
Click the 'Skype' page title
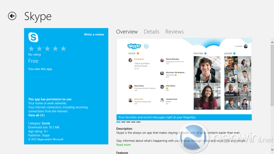pyautogui.click(x=38, y=17)
